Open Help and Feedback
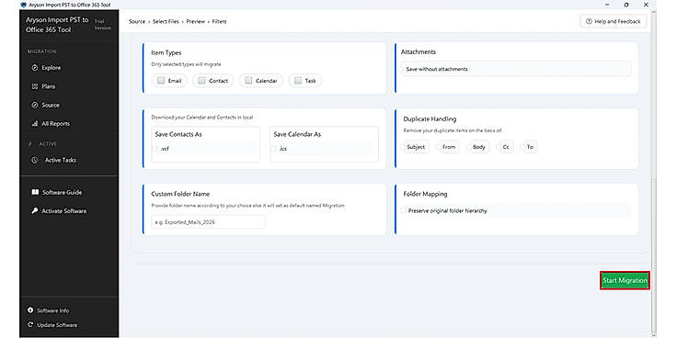This screenshot has width=677, height=338. coord(614,21)
